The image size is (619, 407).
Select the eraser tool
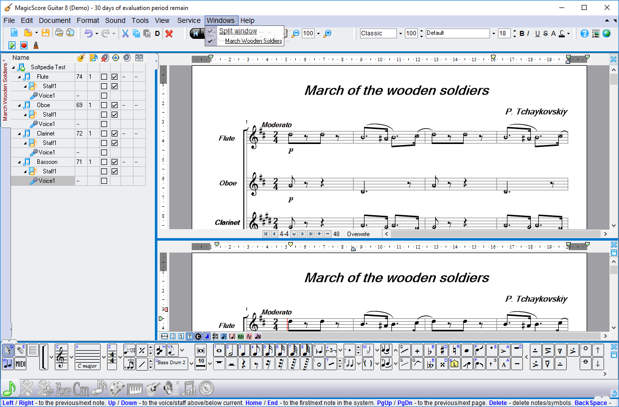[20, 350]
